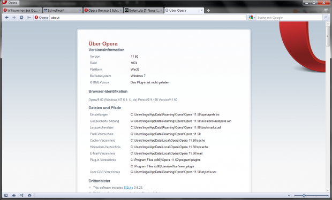Close the 'Schnellwahl' tab

pos(80,10)
